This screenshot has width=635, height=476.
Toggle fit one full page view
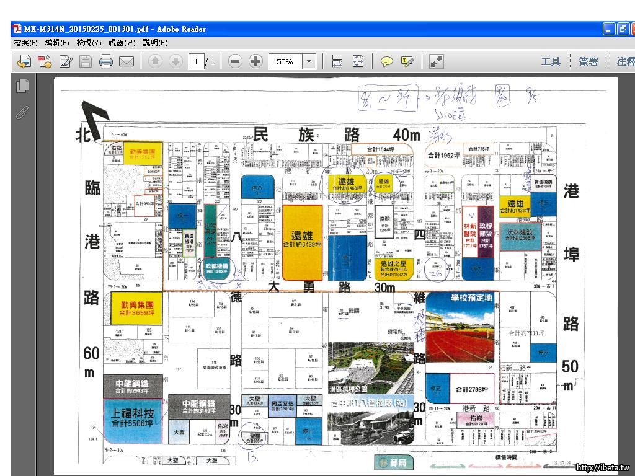point(358,61)
